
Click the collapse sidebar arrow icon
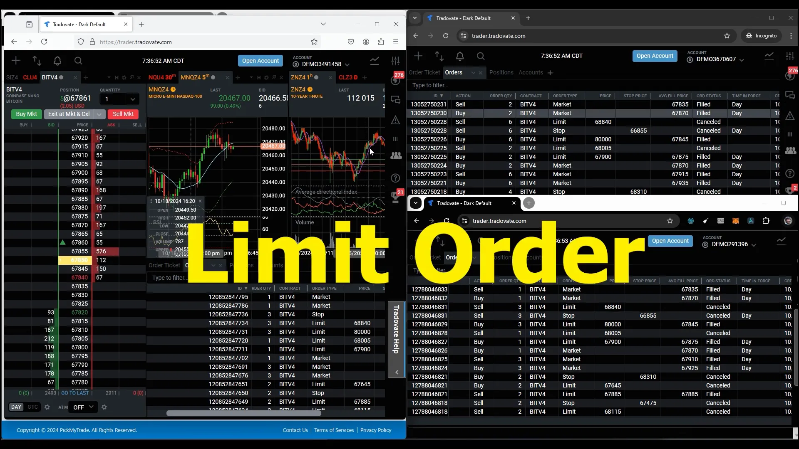click(x=397, y=372)
